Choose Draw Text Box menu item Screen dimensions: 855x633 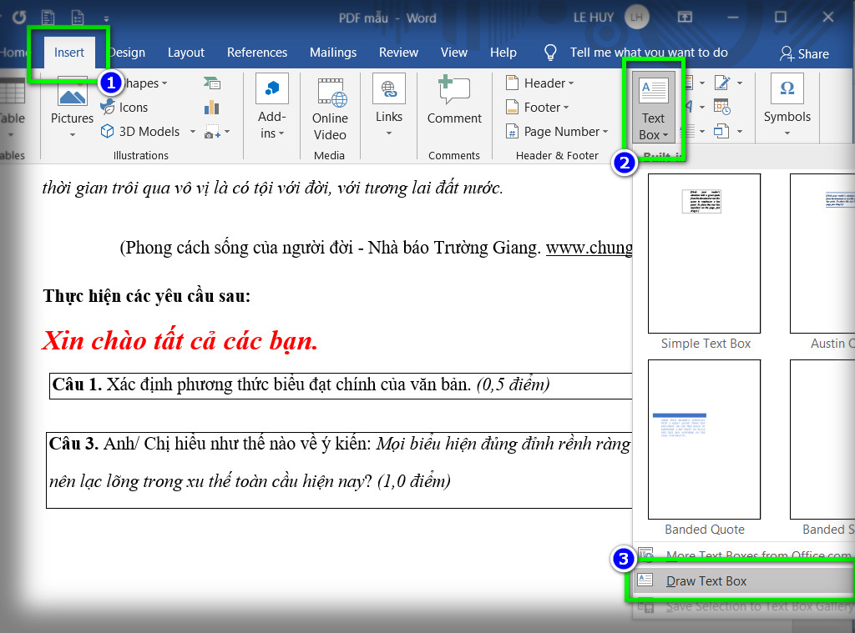point(744,580)
